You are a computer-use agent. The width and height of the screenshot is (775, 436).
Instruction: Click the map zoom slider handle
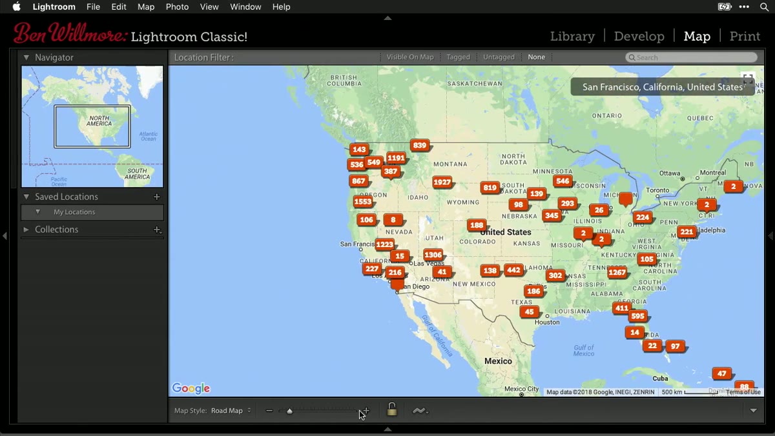[289, 411]
